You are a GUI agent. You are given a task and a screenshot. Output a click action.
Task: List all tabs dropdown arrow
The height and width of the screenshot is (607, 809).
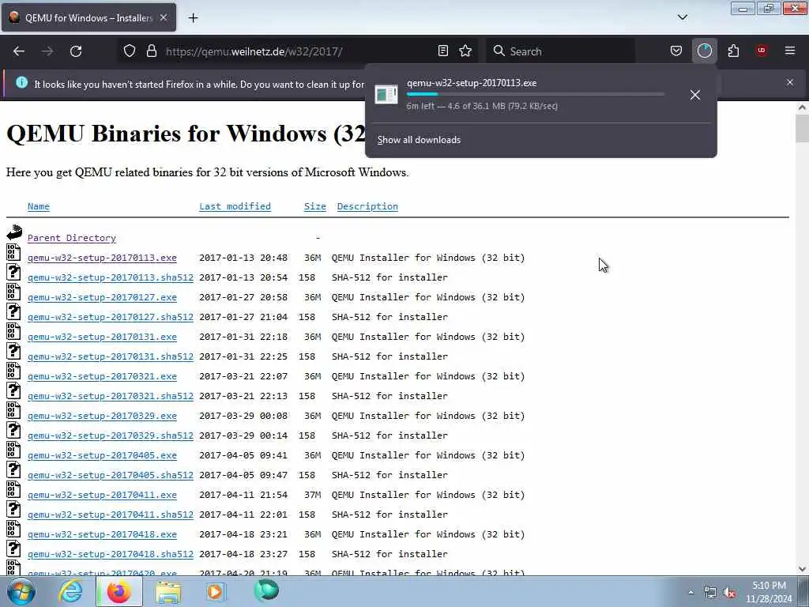click(x=682, y=17)
